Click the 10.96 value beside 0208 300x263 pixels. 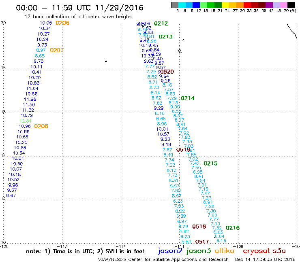tap(25, 126)
